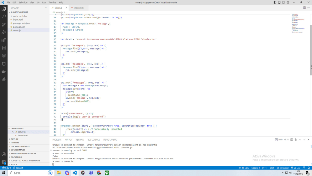The width and height of the screenshot is (312, 176).
Task: Expand the DOCKER CONTAINERS section
Action: [20, 146]
